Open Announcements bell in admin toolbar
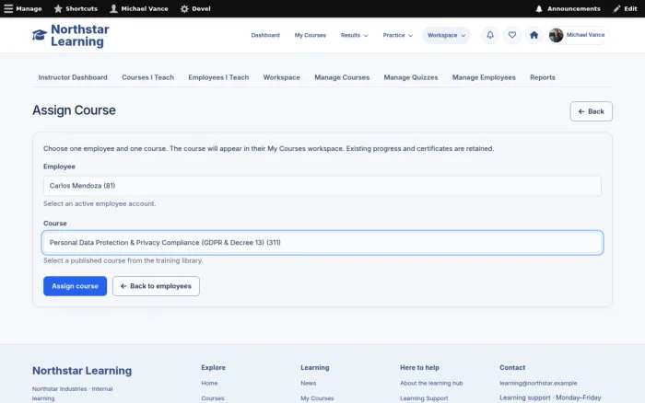 [568, 8]
